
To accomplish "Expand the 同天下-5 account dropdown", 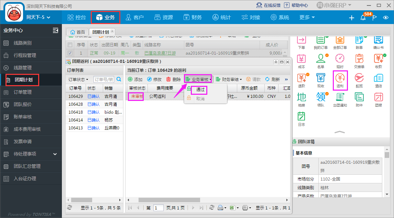I will click(39, 17).
